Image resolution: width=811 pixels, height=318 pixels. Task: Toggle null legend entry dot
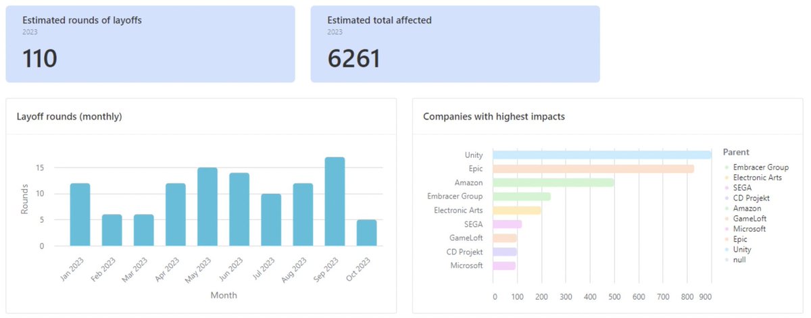pos(727,260)
